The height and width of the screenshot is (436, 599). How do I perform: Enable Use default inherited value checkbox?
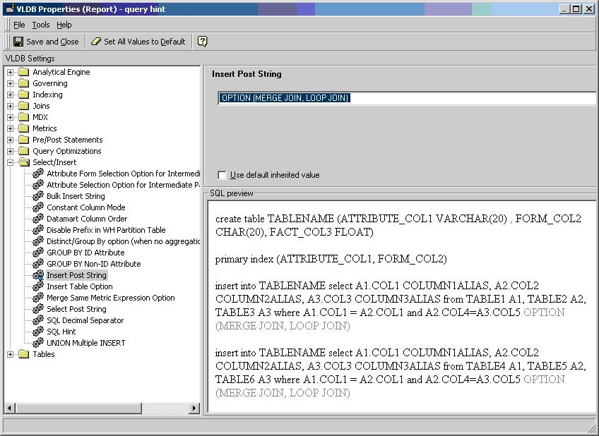[x=223, y=175]
